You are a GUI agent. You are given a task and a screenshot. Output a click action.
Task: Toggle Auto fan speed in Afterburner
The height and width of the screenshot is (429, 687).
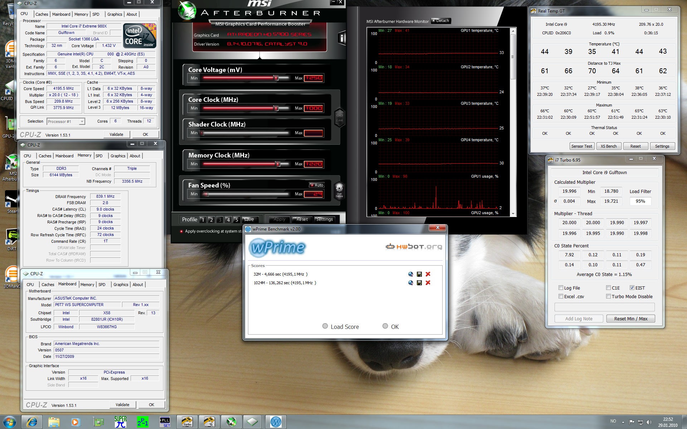pos(317,185)
